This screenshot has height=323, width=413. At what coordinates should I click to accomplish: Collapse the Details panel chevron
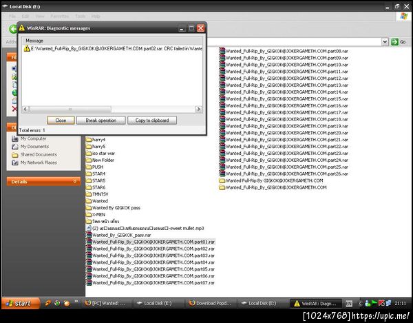pyautogui.click(x=75, y=181)
